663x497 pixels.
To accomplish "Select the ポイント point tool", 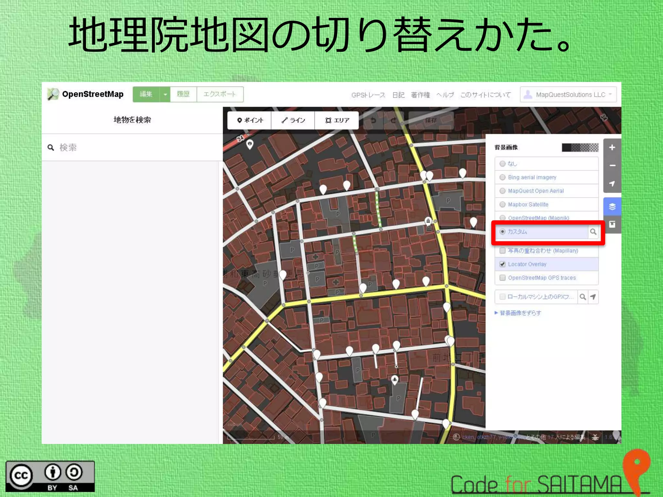I will (x=249, y=120).
